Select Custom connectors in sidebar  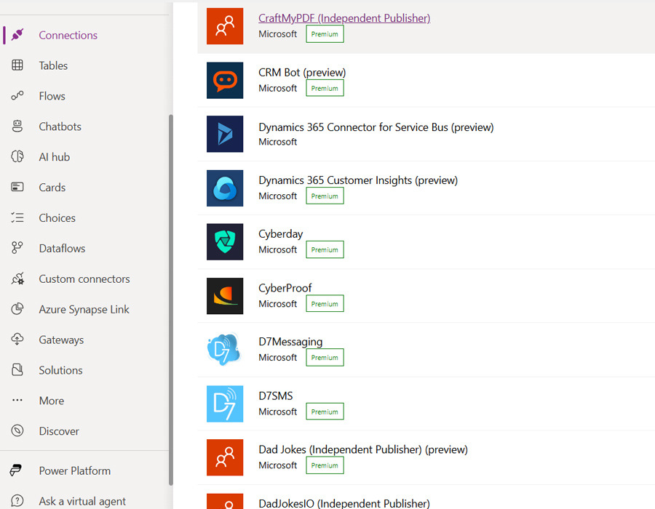pyautogui.click(x=84, y=278)
